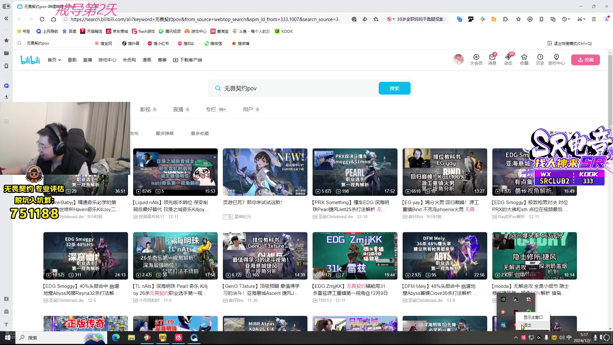Click the blue 搜索 button

(395, 88)
